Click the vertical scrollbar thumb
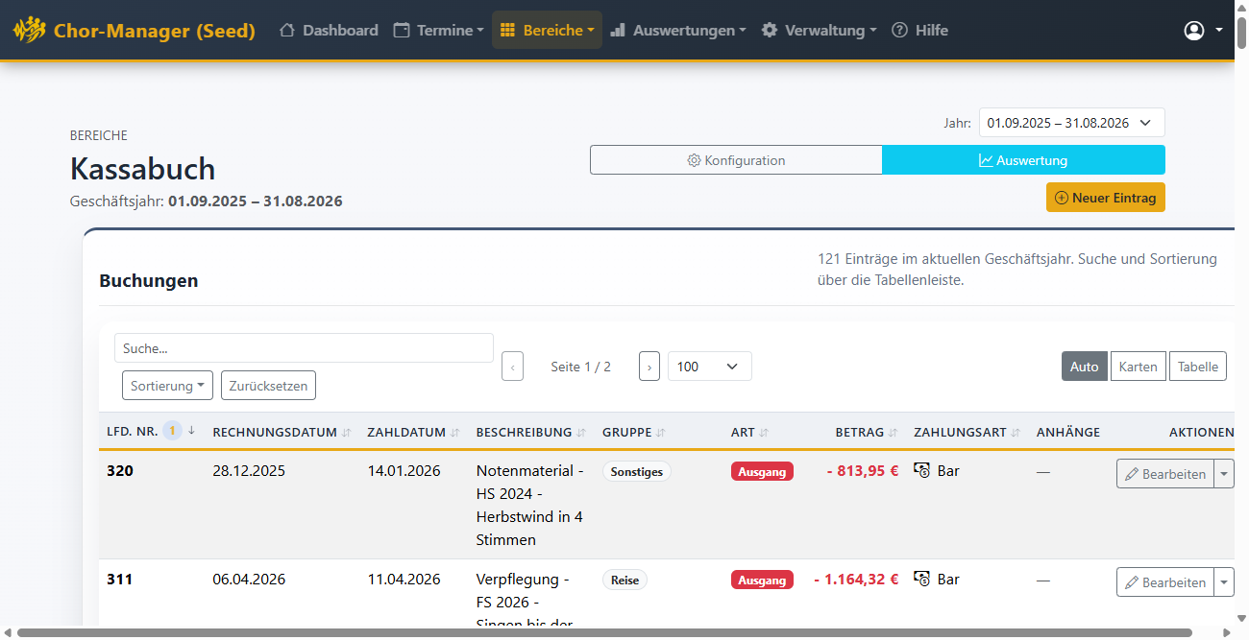 [x=1241, y=32]
